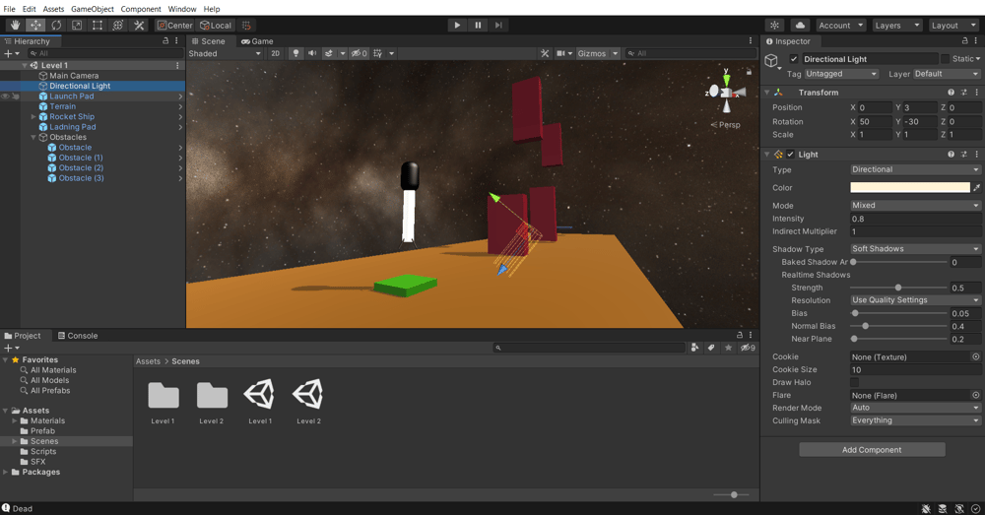Switch to the Game tab
Viewport: 985px width, 515px height.
coord(257,40)
